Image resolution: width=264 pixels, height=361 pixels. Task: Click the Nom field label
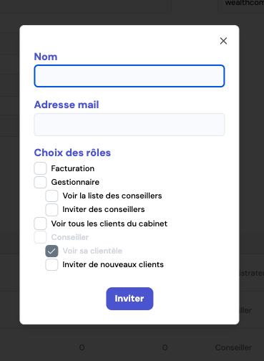coord(46,57)
